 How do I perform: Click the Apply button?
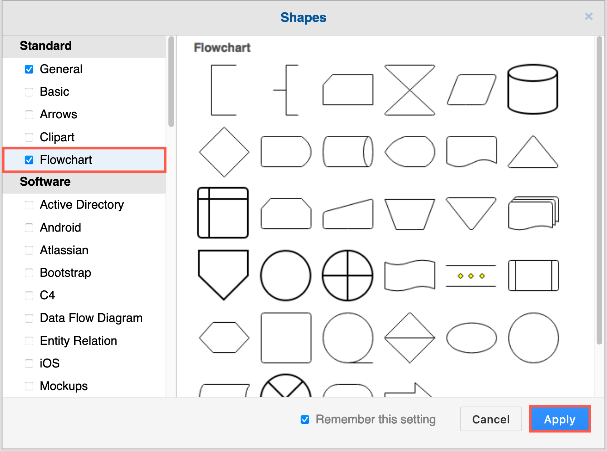[559, 419]
